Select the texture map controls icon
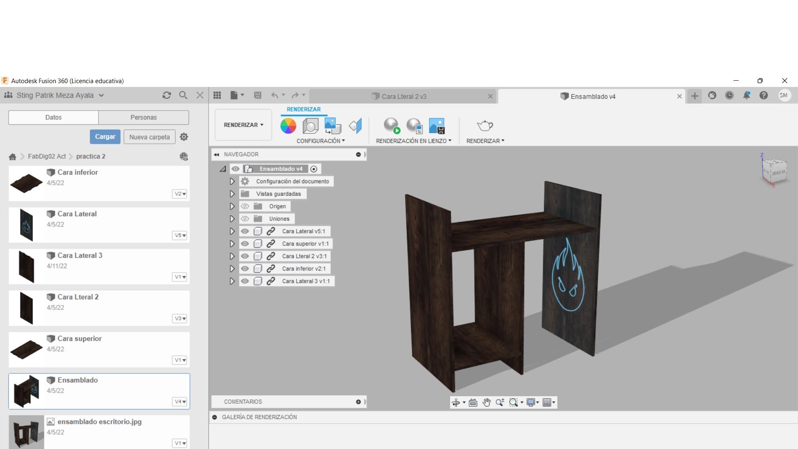The width and height of the screenshot is (798, 449). click(332, 126)
